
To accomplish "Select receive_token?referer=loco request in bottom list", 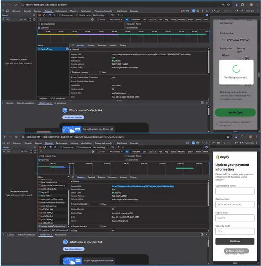I will point(53,226).
